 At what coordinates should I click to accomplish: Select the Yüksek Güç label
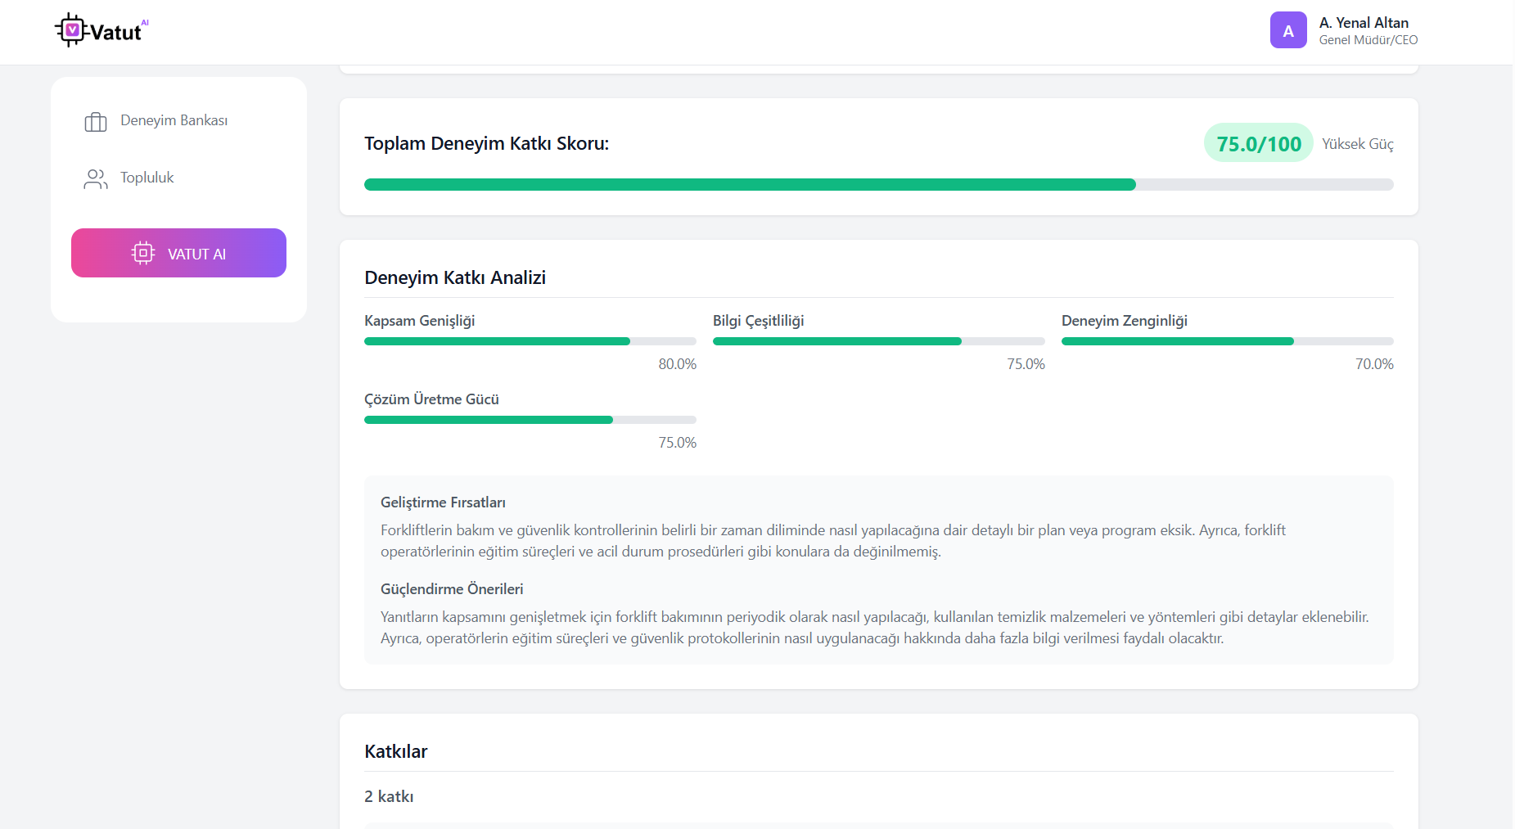pyautogui.click(x=1358, y=144)
